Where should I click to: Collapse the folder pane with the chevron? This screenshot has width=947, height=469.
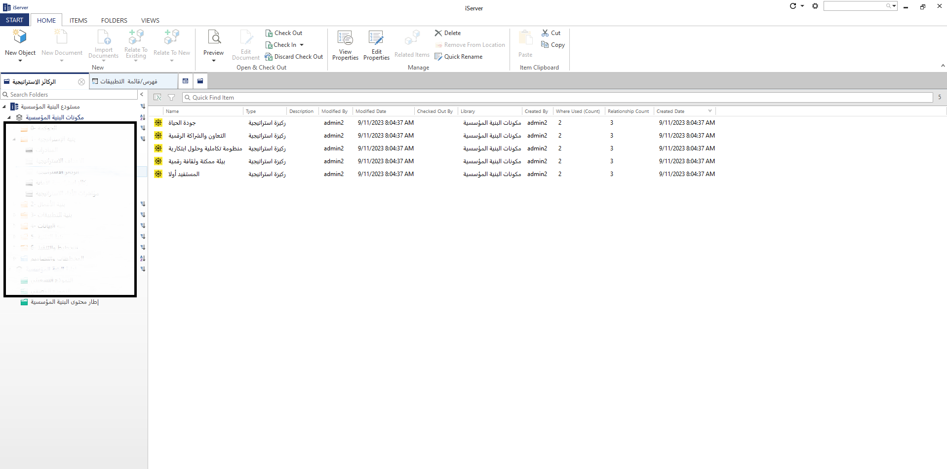(x=142, y=94)
